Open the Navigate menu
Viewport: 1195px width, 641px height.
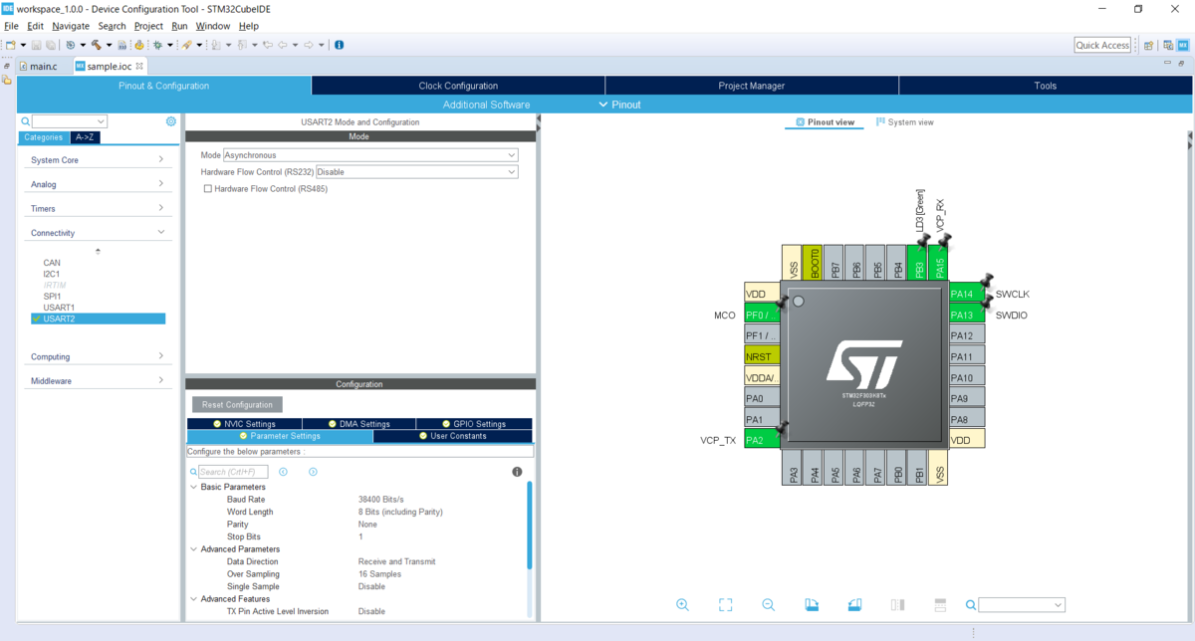pyautogui.click(x=71, y=26)
